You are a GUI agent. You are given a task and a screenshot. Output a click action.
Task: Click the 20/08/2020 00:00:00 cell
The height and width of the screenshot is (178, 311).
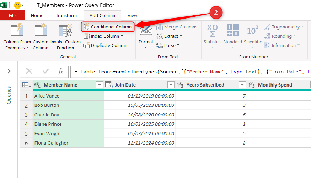click(140, 115)
